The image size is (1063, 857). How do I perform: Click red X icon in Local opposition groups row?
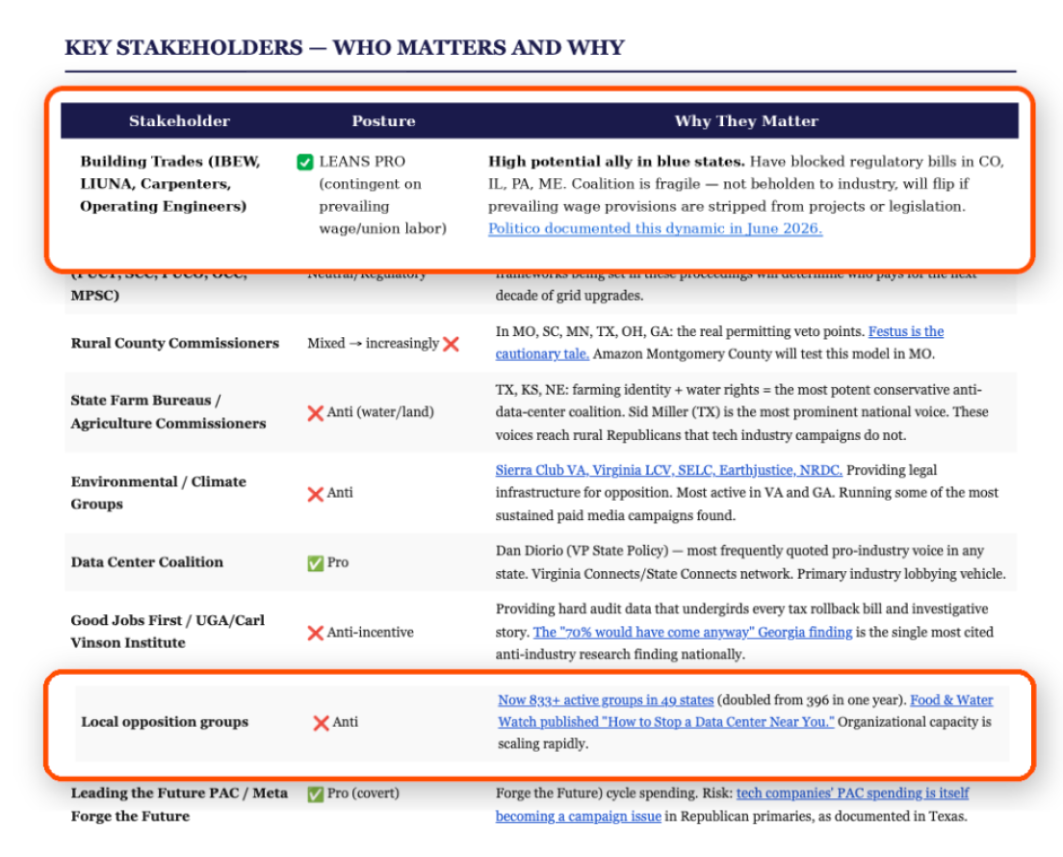coord(321,723)
